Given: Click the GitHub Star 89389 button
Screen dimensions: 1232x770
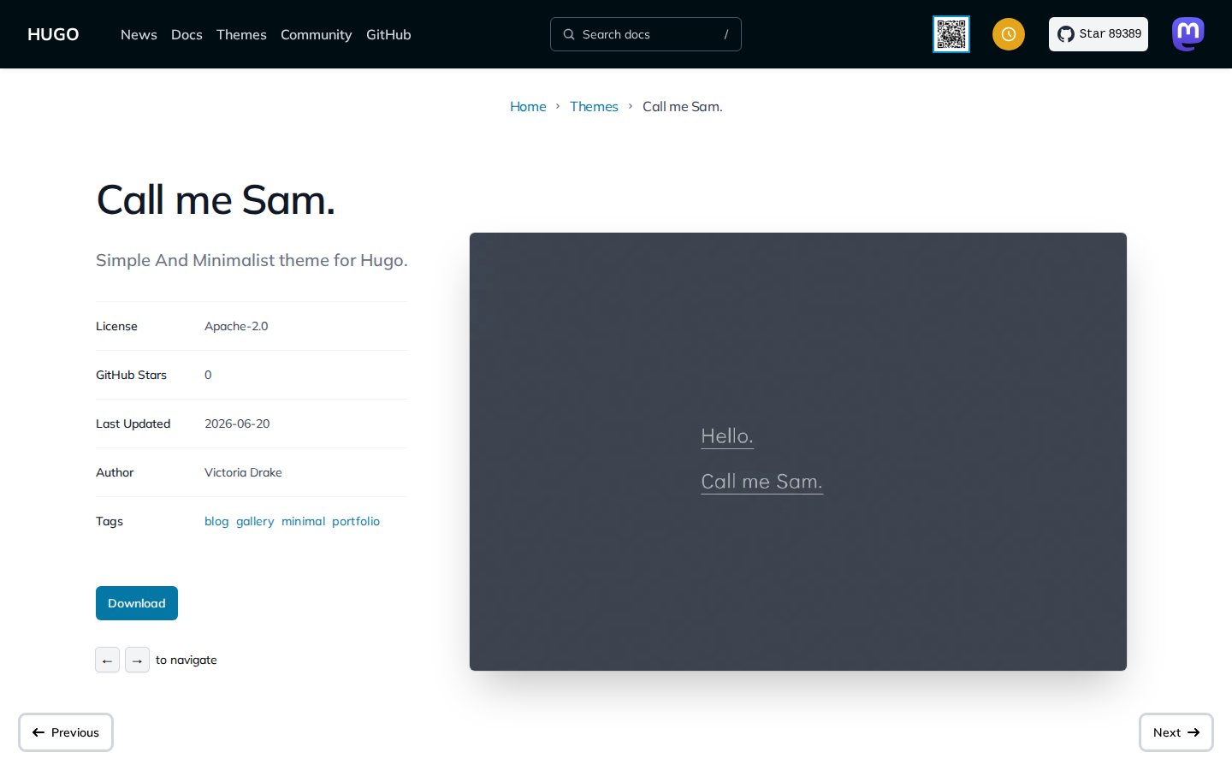Looking at the screenshot, I should pyautogui.click(x=1099, y=34).
